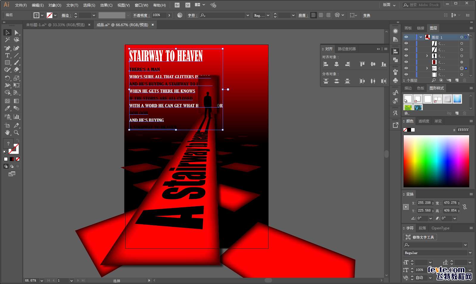This screenshot has width=476, height=284.
Task: Select the Column Graph tool
Action: [17, 117]
